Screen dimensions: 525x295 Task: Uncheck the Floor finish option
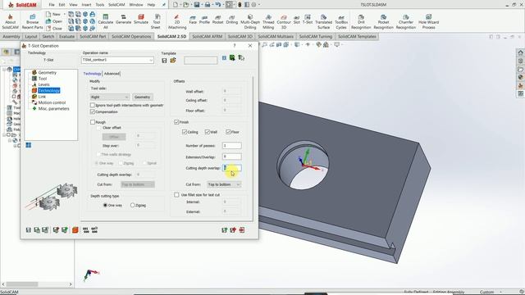pyautogui.click(x=228, y=132)
